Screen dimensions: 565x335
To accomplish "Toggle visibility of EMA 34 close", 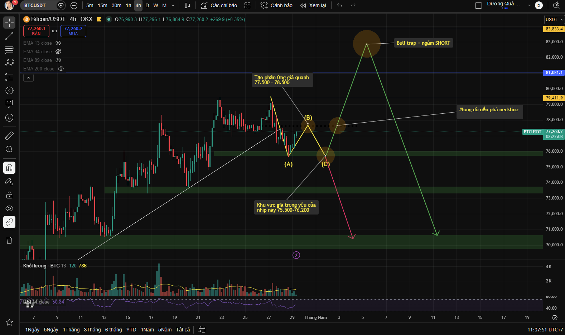I will (x=58, y=51).
